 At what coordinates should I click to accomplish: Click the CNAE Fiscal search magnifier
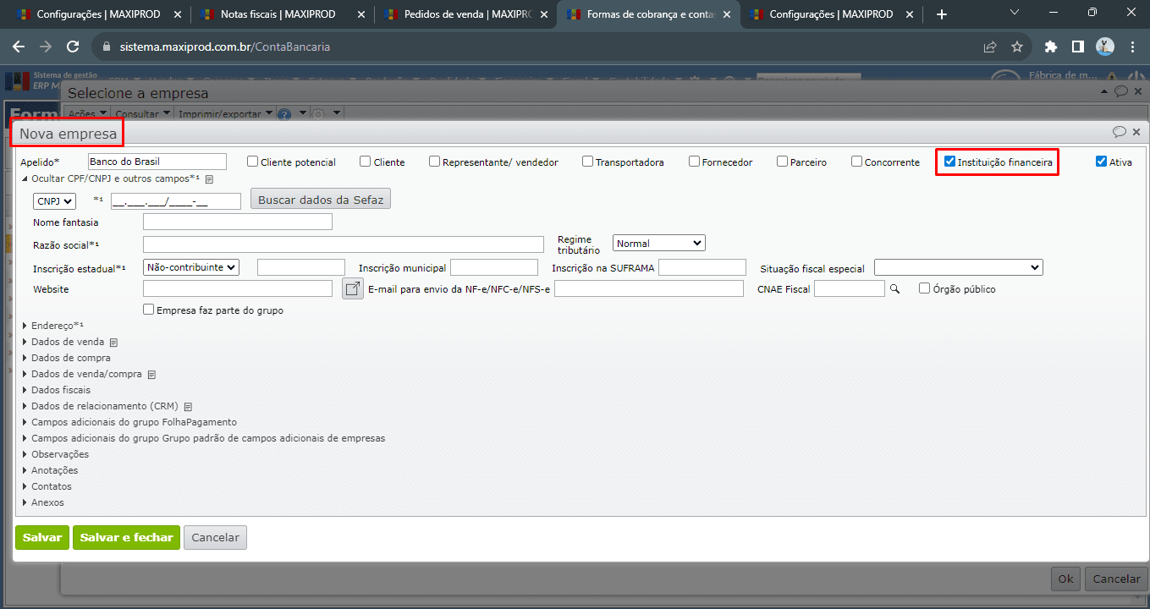pos(894,289)
